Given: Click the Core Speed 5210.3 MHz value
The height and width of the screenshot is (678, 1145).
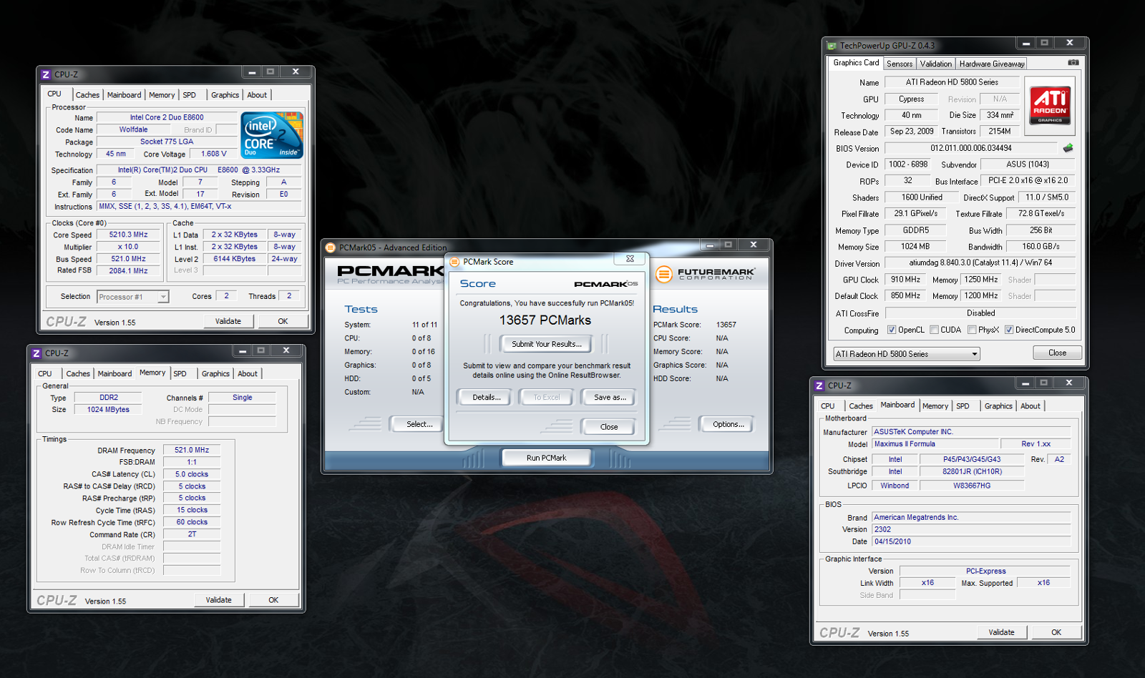Looking at the screenshot, I should pos(128,235).
